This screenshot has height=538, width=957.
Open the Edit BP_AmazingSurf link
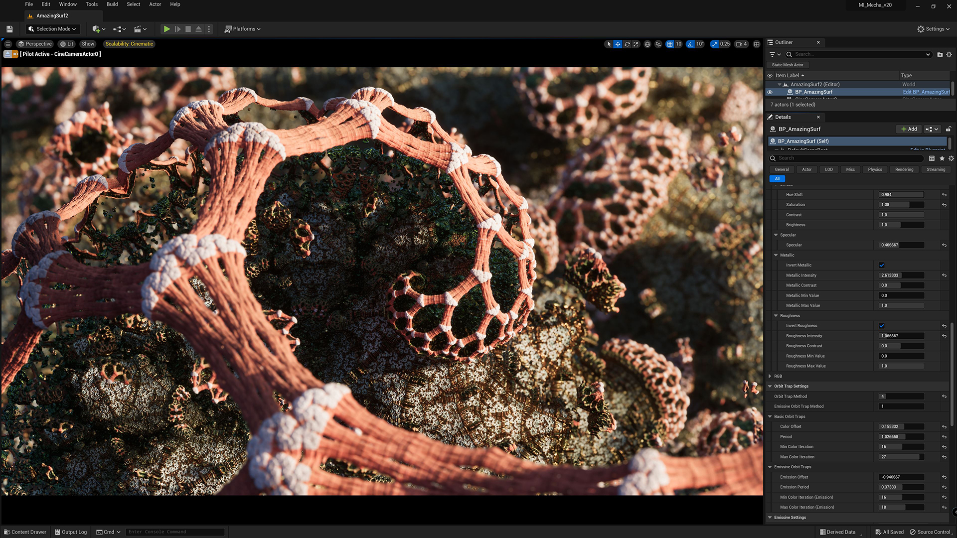926,92
